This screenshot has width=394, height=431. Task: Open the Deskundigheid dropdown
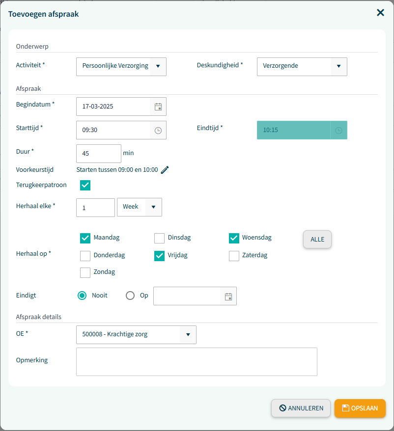point(338,66)
